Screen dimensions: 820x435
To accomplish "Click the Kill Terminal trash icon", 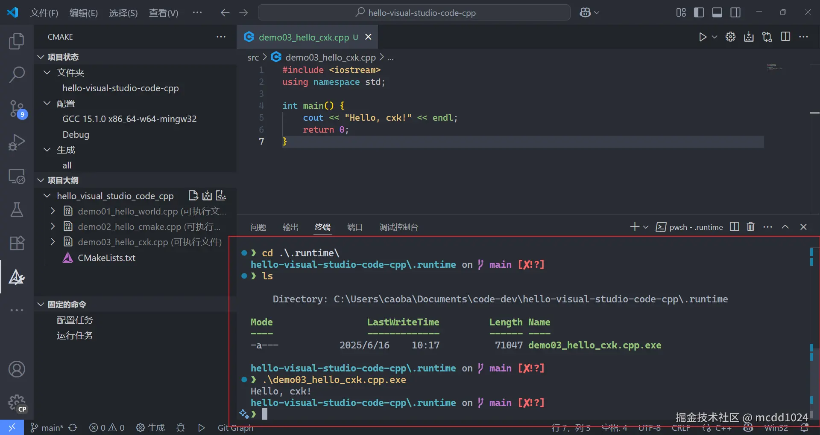I will [750, 227].
